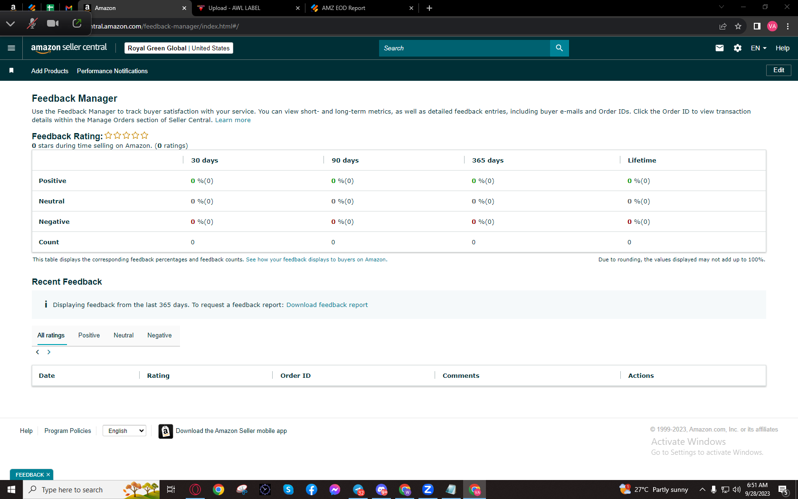Click the muted microphone icon in overlay
Image resolution: width=798 pixels, height=499 pixels.
coord(32,23)
